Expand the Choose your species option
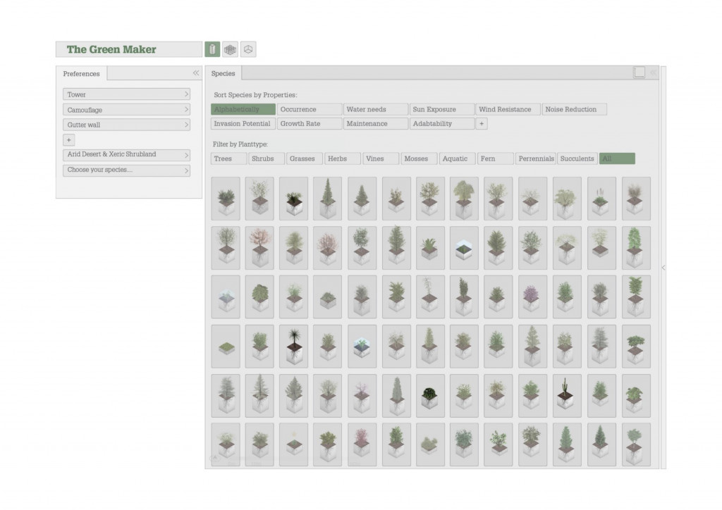Viewport: 722px width, 510px height. point(126,170)
